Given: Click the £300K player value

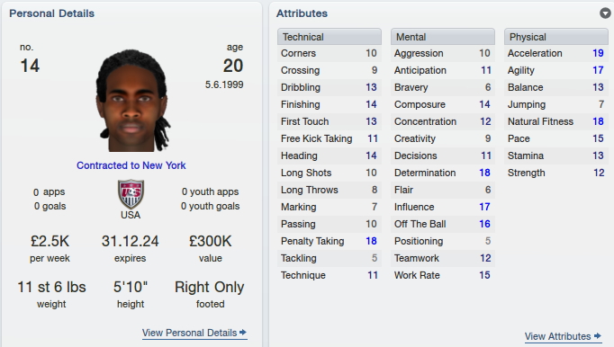Looking at the screenshot, I should [x=211, y=242].
